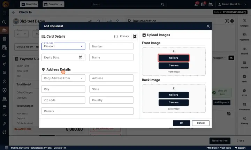Click the Remark field
This screenshot has height=150, width=251.
click(x=87, y=111)
